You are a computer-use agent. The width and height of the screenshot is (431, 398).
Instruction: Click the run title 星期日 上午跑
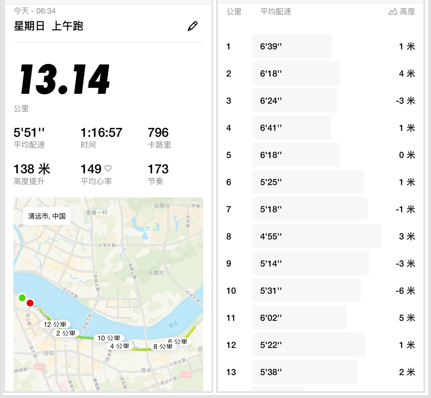coord(48,26)
